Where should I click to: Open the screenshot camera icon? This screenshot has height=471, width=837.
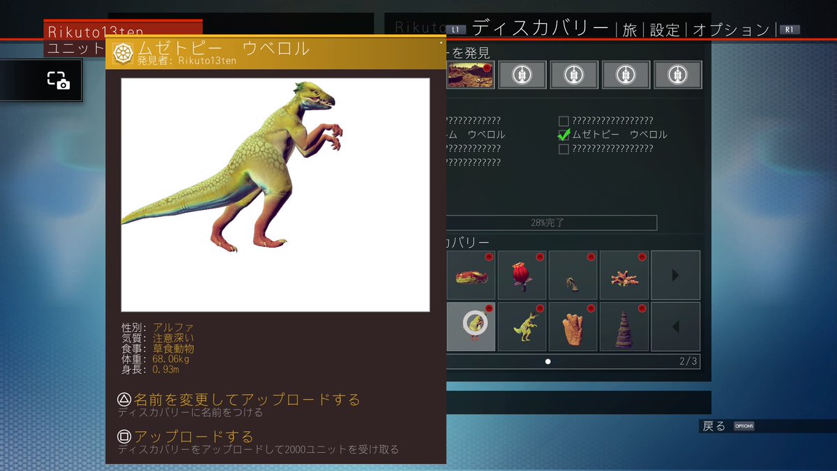click(58, 80)
